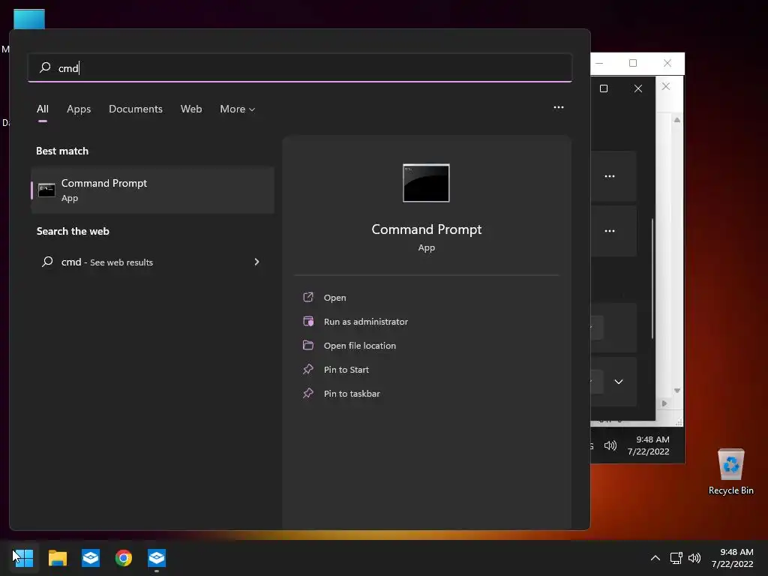Switch to the Apps search tab
The width and height of the screenshot is (768, 576).
point(79,109)
